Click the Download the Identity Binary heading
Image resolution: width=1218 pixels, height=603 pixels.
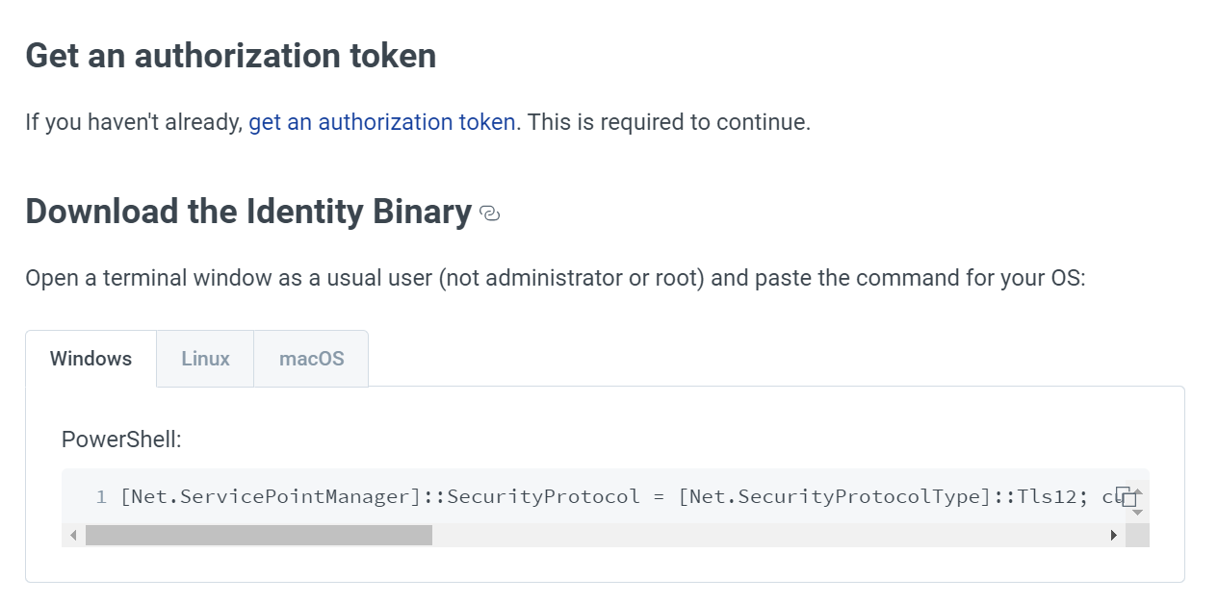(248, 212)
